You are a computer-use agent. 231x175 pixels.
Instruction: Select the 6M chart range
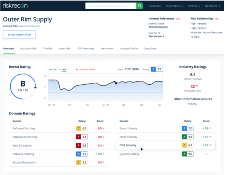[55, 69]
